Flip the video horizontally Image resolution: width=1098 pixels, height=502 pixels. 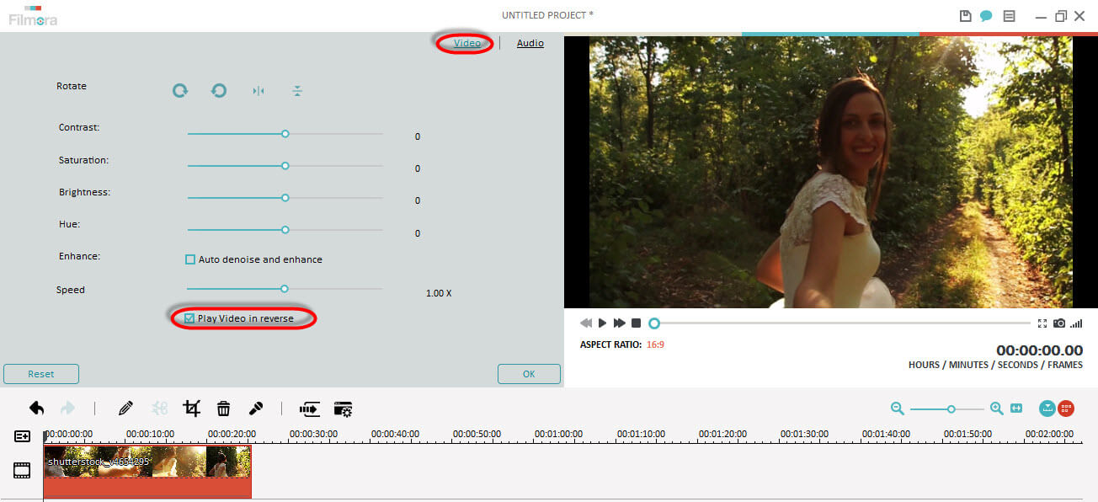click(259, 90)
